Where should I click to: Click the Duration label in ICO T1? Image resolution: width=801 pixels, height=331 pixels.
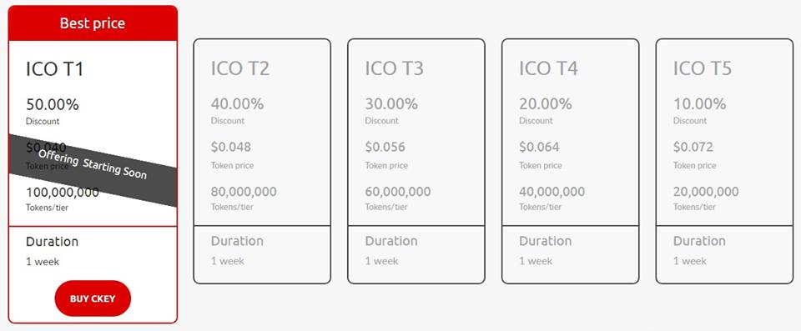(x=52, y=242)
